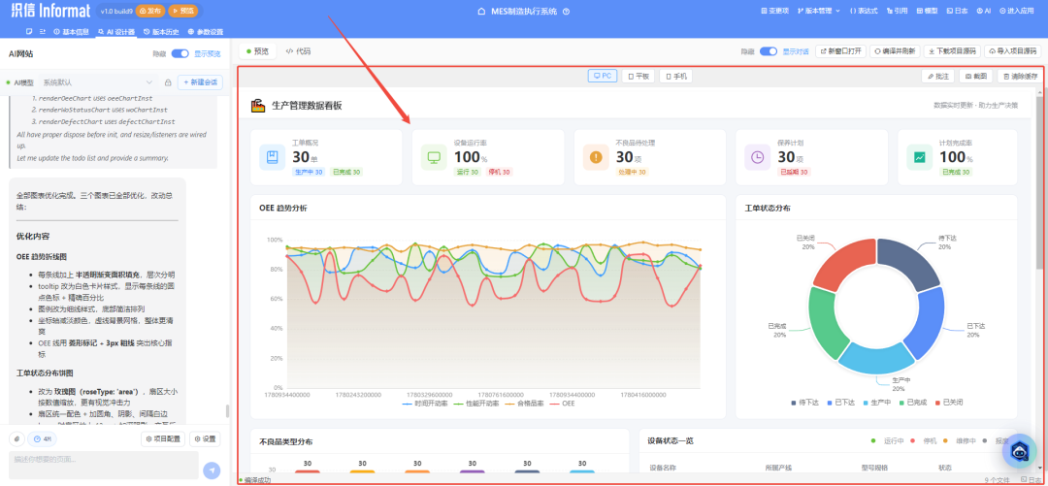Click the 已关闭 legend color swatch
Screen dimensions: 1048x486
(x=937, y=404)
